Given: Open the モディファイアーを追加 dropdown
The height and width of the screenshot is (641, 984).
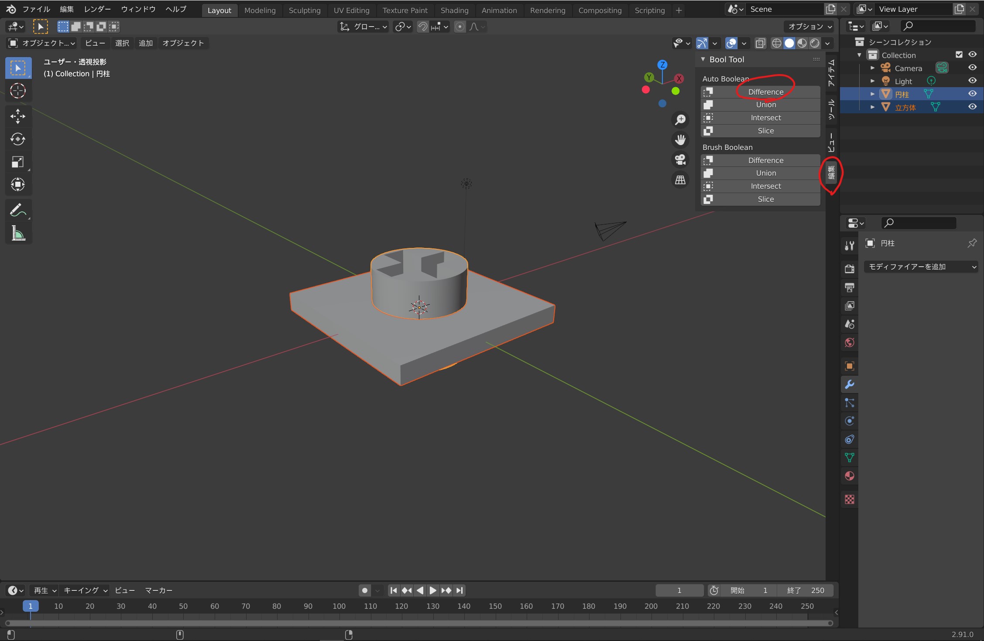Looking at the screenshot, I should (921, 267).
